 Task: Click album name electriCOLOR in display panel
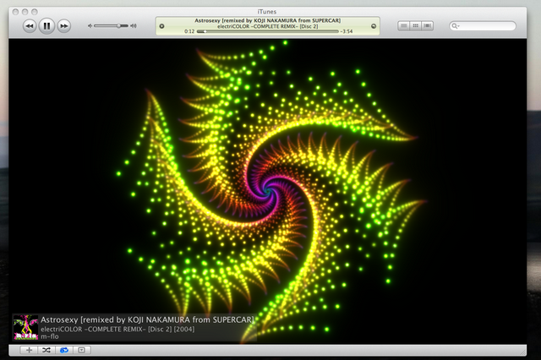[x=267, y=26]
